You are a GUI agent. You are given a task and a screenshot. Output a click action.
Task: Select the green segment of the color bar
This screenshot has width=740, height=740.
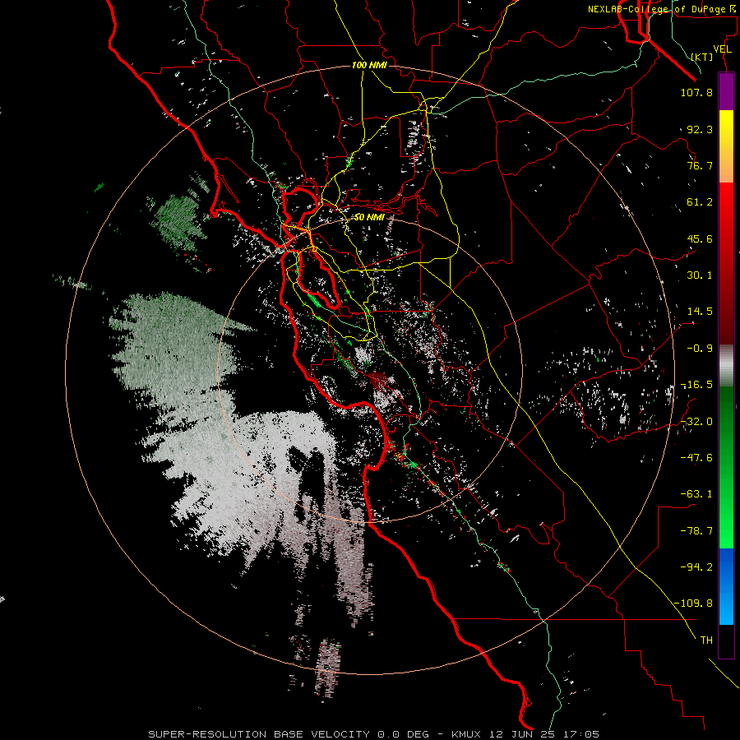pyautogui.click(x=726, y=467)
